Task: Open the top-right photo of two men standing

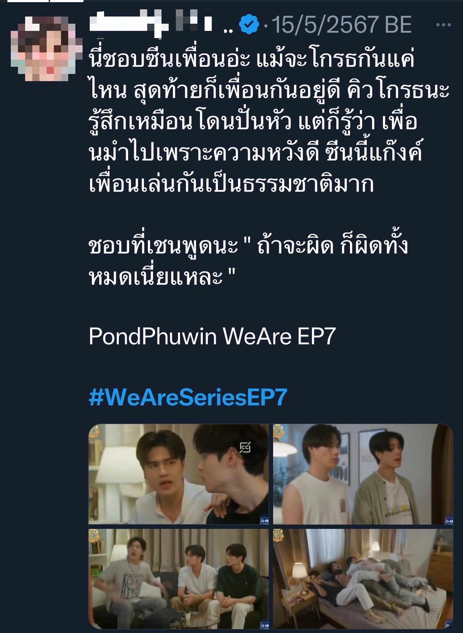Action: (x=363, y=474)
